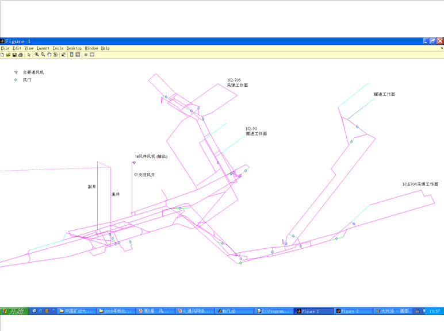444x331 pixels.
Task: Click the system tray clock 19:57
Action: click(x=435, y=311)
